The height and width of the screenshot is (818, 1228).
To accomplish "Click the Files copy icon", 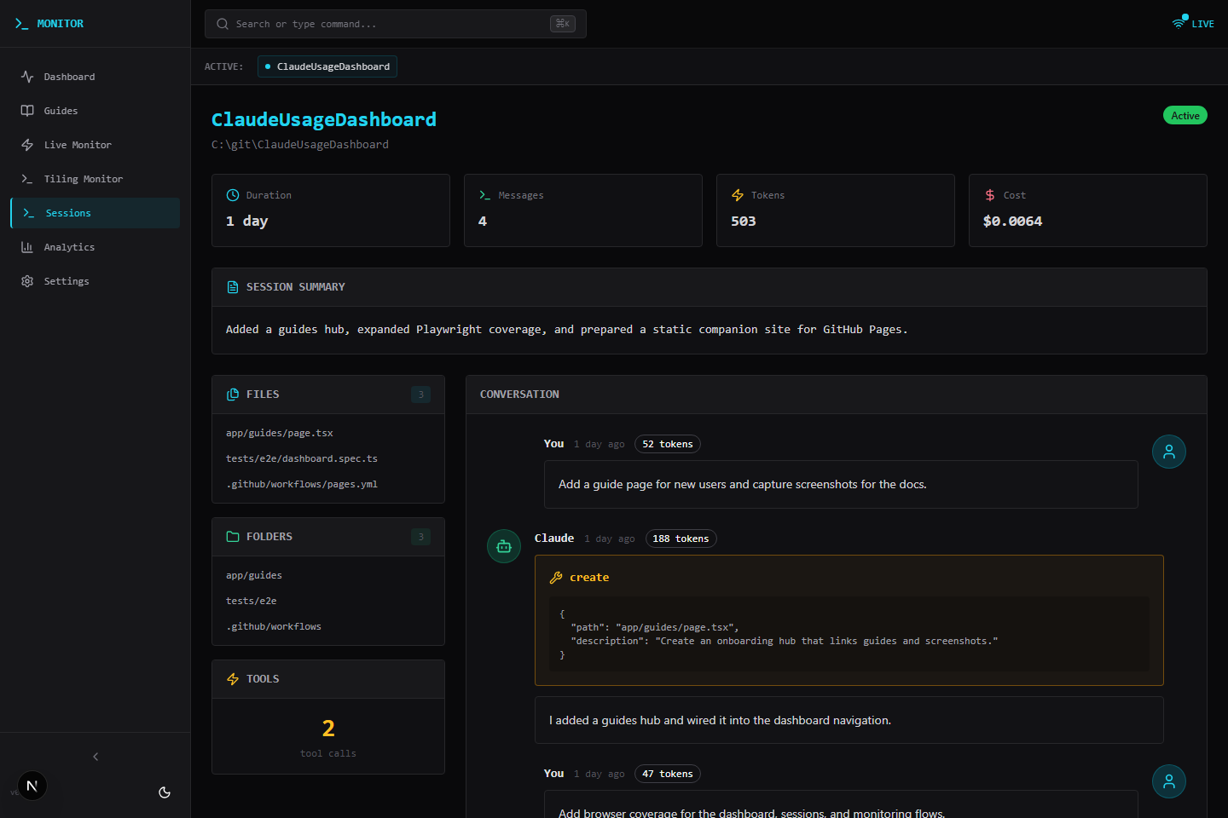I will click(x=233, y=395).
